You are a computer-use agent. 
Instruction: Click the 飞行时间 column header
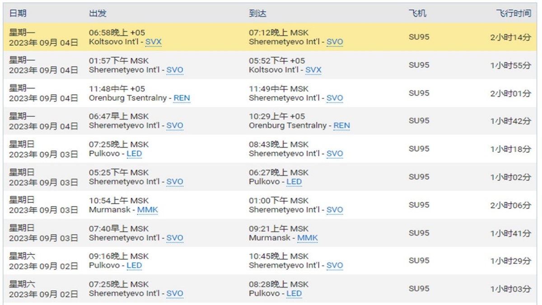pos(514,14)
